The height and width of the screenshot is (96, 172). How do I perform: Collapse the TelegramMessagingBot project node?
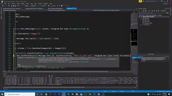click(139, 17)
